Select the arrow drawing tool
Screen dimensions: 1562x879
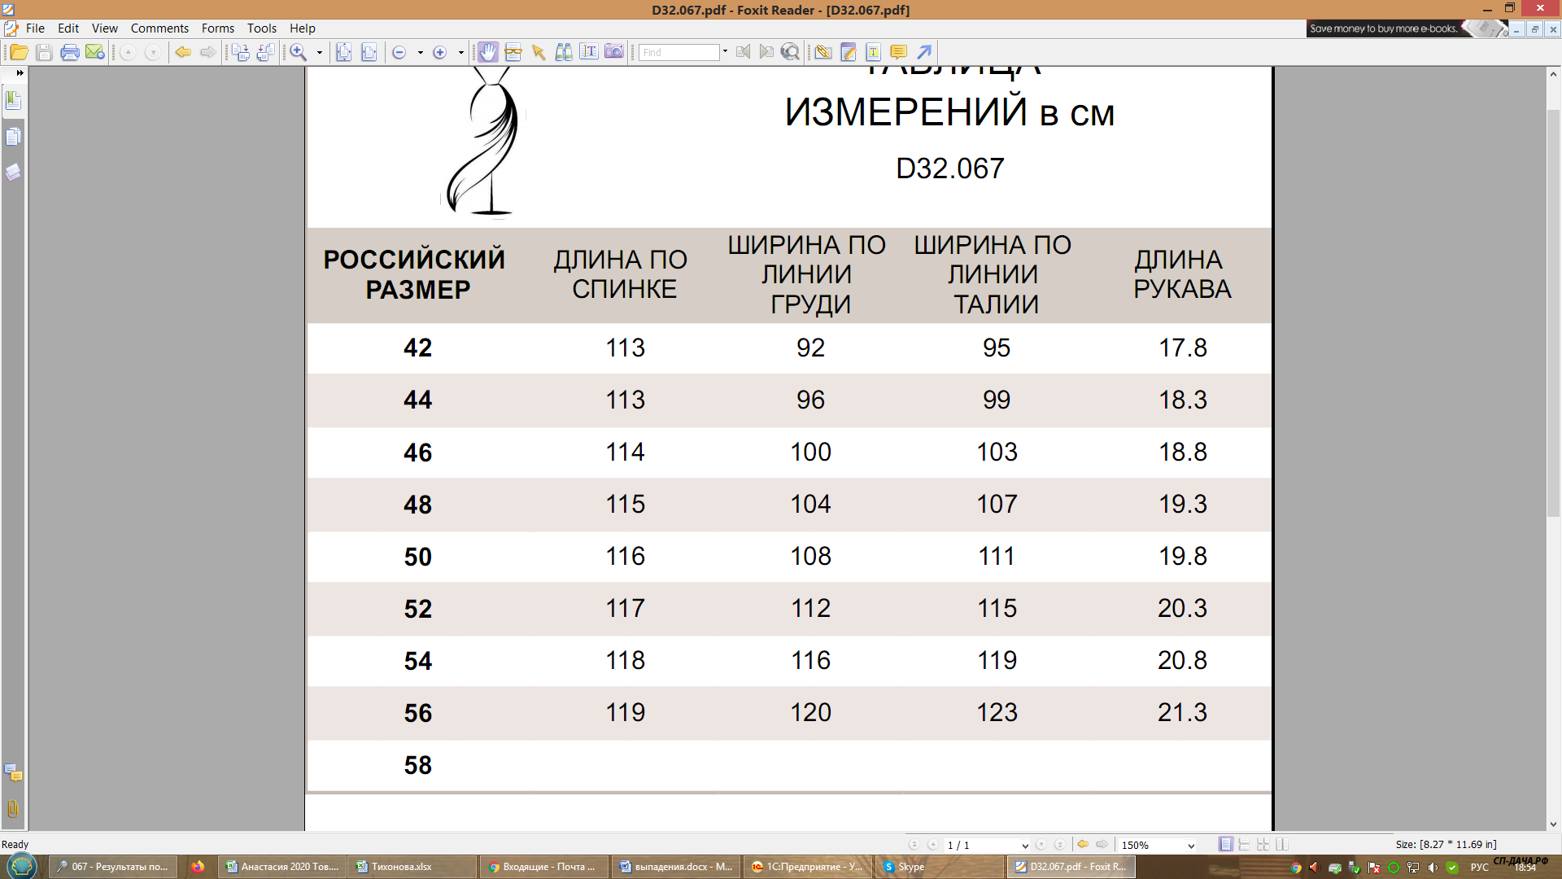tap(924, 53)
